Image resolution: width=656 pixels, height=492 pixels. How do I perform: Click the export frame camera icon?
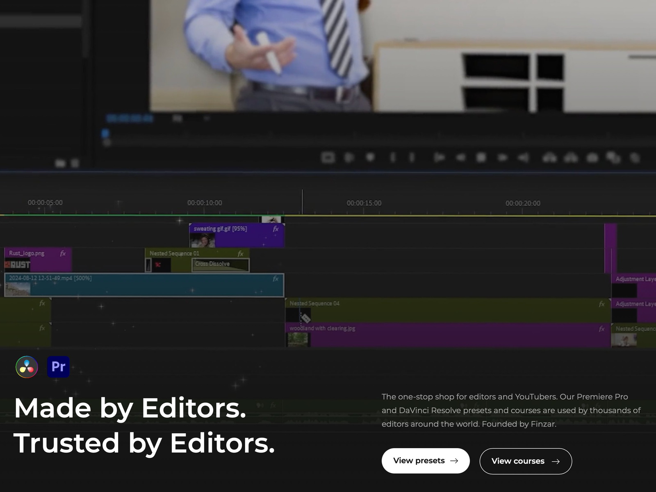tap(592, 157)
